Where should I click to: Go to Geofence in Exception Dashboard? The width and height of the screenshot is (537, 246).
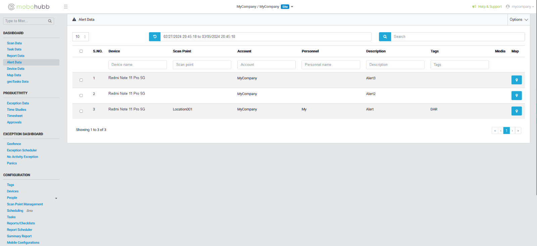point(14,144)
